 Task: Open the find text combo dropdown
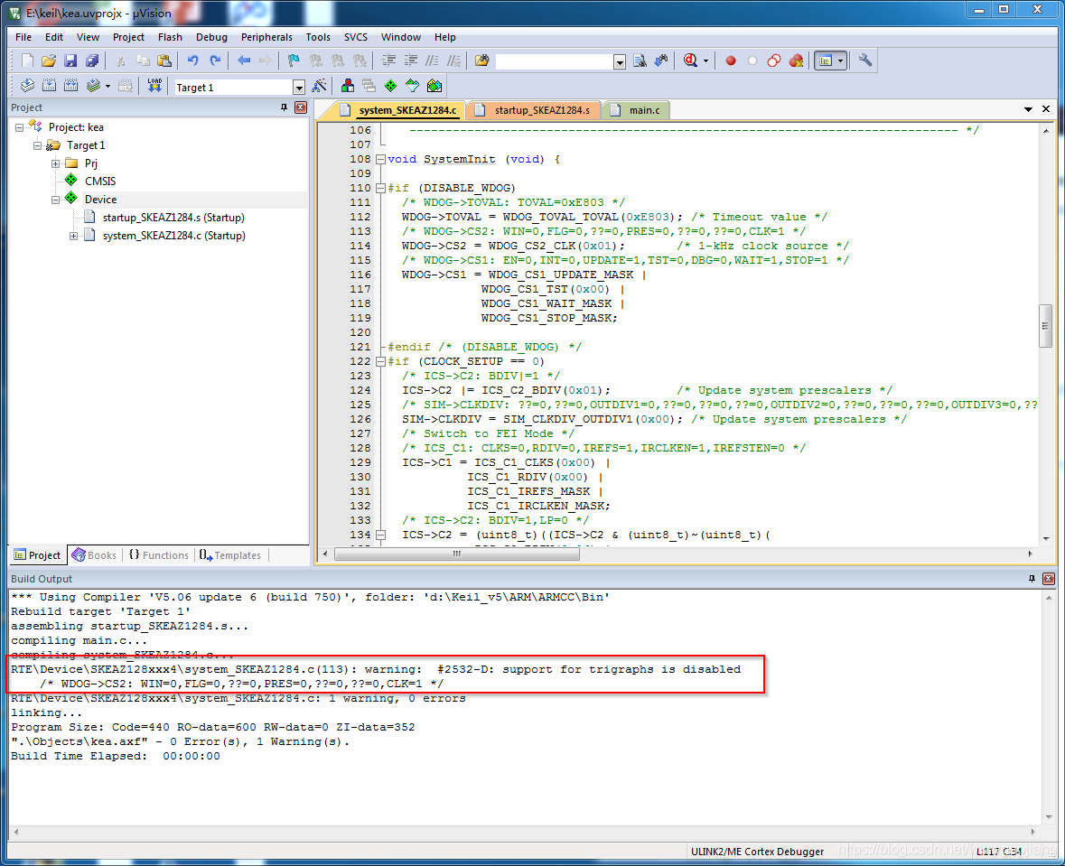(620, 61)
